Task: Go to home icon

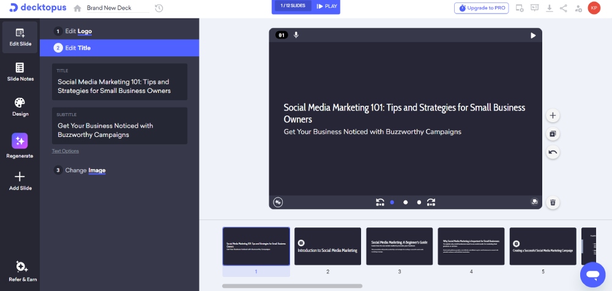Action: (x=77, y=9)
